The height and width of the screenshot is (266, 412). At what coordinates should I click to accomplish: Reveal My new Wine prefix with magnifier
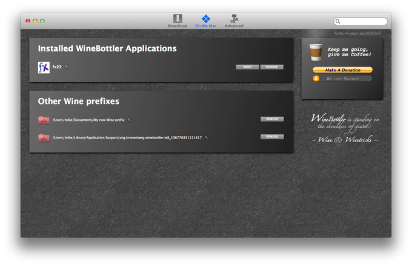129,120
